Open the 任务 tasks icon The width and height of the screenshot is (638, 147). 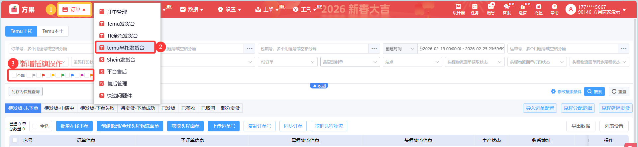pos(475,7)
